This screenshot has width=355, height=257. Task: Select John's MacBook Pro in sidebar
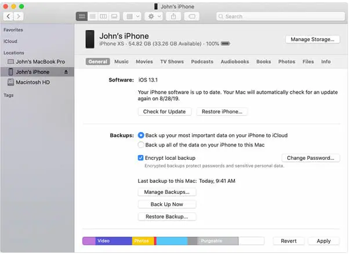[x=36, y=62]
